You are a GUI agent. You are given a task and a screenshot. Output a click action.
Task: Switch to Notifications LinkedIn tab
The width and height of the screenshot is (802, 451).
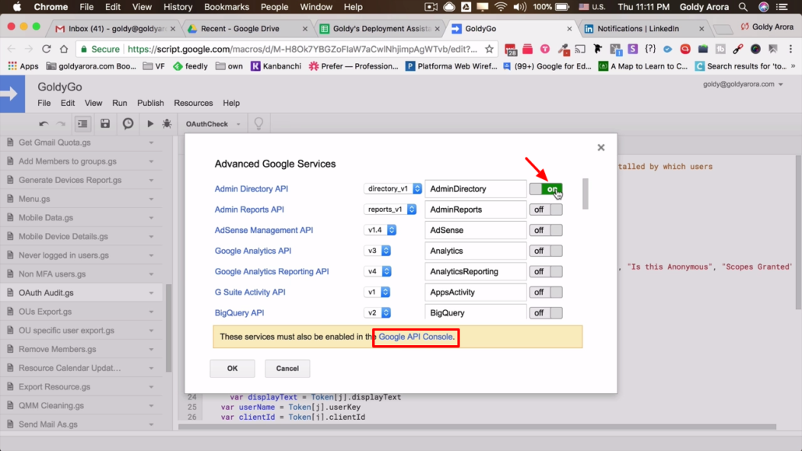643,29
